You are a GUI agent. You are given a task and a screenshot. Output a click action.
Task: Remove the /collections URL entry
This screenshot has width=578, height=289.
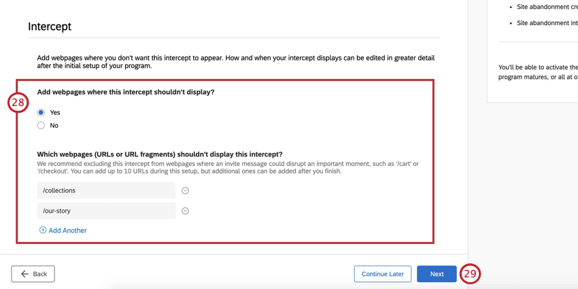click(x=186, y=190)
